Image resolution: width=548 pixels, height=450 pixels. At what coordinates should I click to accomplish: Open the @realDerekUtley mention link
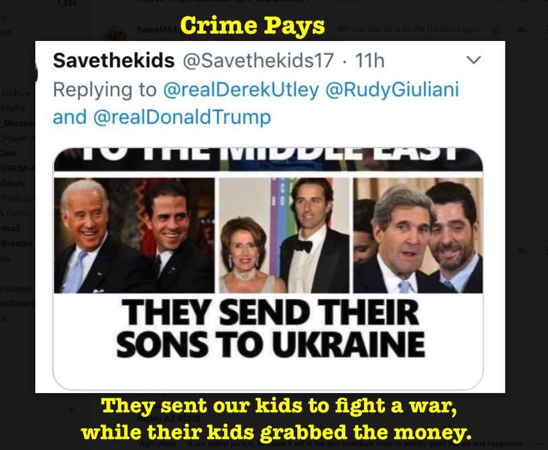pyautogui.click(x=241, y=89)
